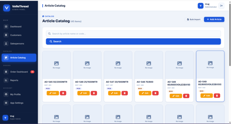231x124 pixels.
Task: Click the blue Search button
Action: tap(133, 41)
